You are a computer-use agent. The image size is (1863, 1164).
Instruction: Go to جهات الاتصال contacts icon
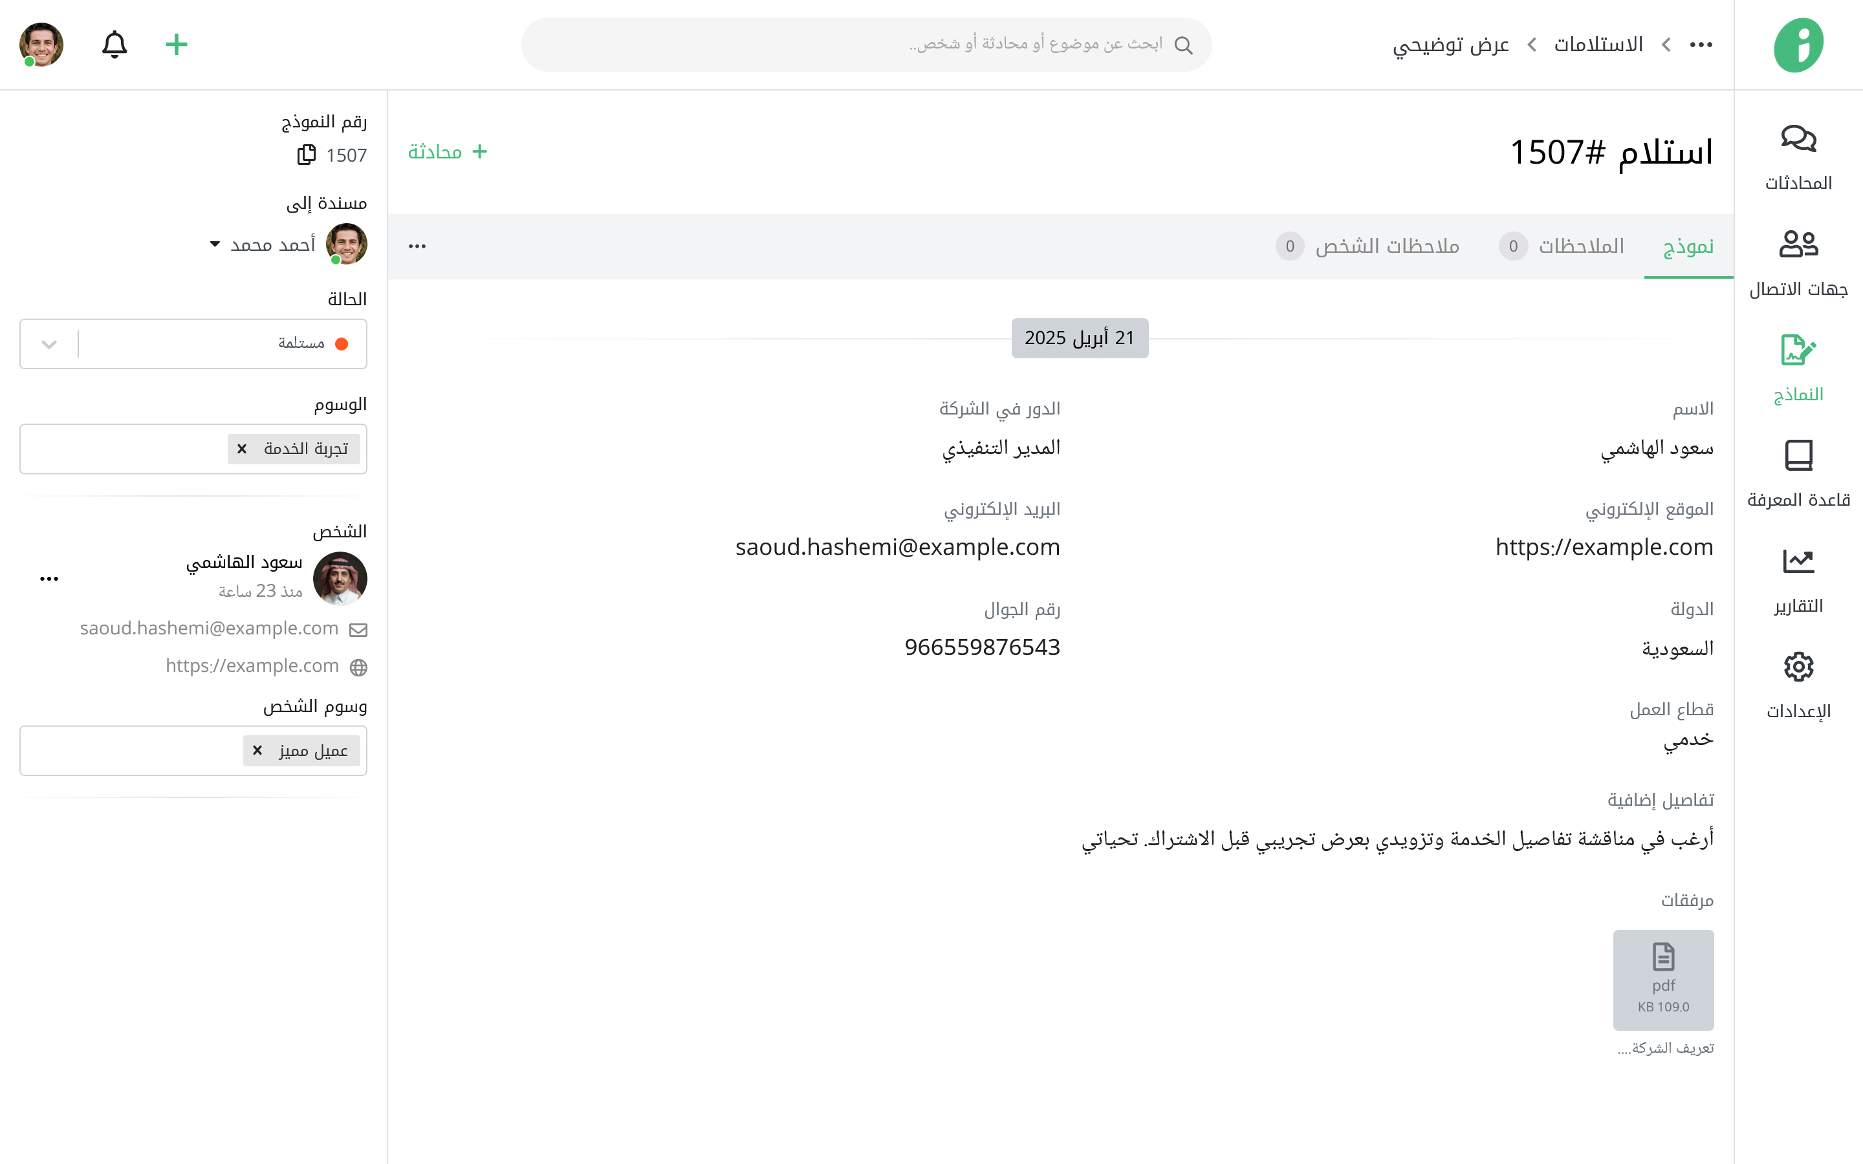tap(1798, 245)
